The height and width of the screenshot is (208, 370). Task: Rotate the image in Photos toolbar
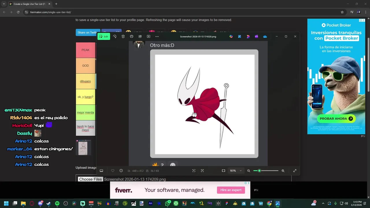[115, 36]
